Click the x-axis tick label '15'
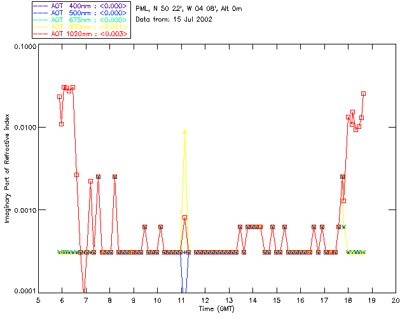The width and height of the screenshot is (407, 325). 277,300
